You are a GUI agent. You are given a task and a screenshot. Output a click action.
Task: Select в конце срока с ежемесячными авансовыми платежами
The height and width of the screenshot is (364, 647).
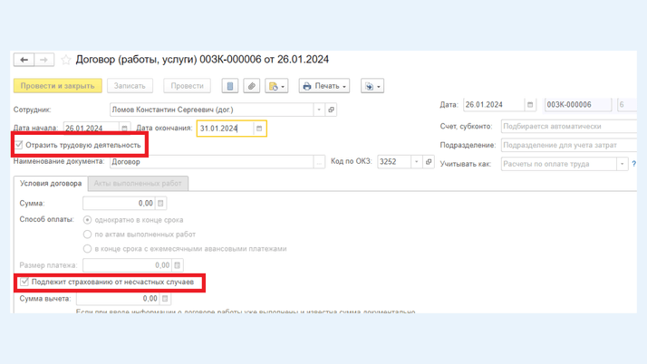(x=87, y=249)
